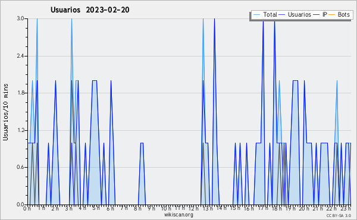Click the y-axis value 1.2
This screenshot has width=357, height=220.
tap(20, 130)
